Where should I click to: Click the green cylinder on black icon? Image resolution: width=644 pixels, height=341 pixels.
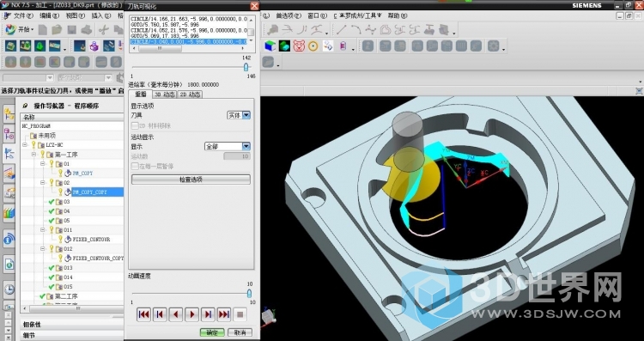click(x=284, y=46)
